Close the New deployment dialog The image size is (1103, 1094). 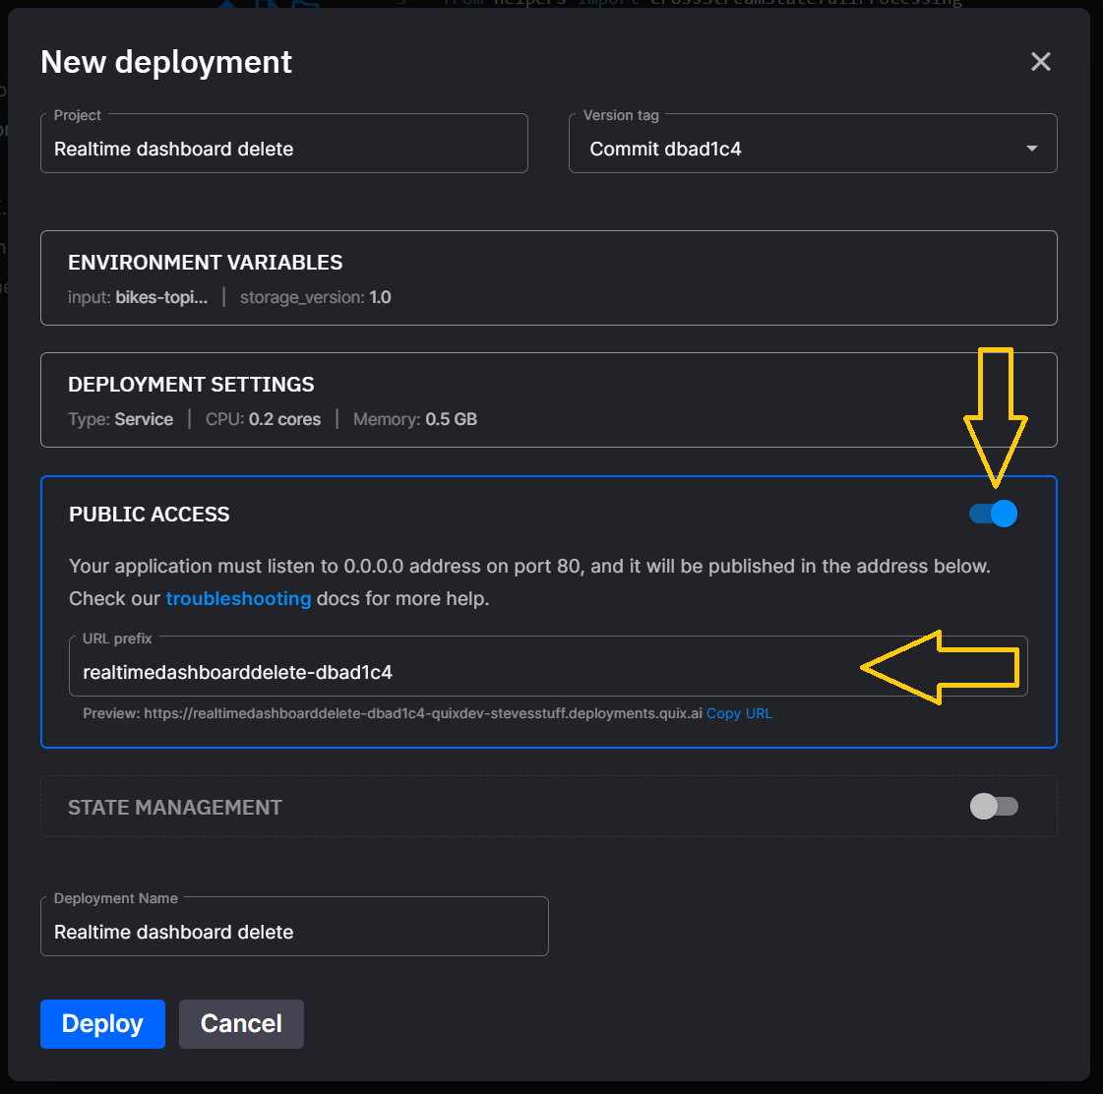click(1040, 62)
